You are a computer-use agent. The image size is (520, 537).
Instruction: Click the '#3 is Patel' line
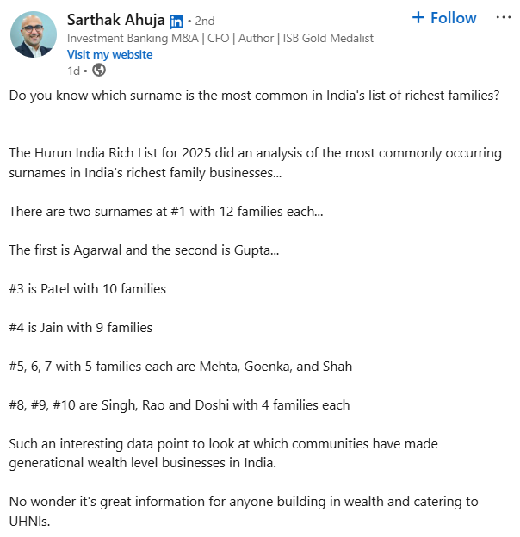coord(88,289)
